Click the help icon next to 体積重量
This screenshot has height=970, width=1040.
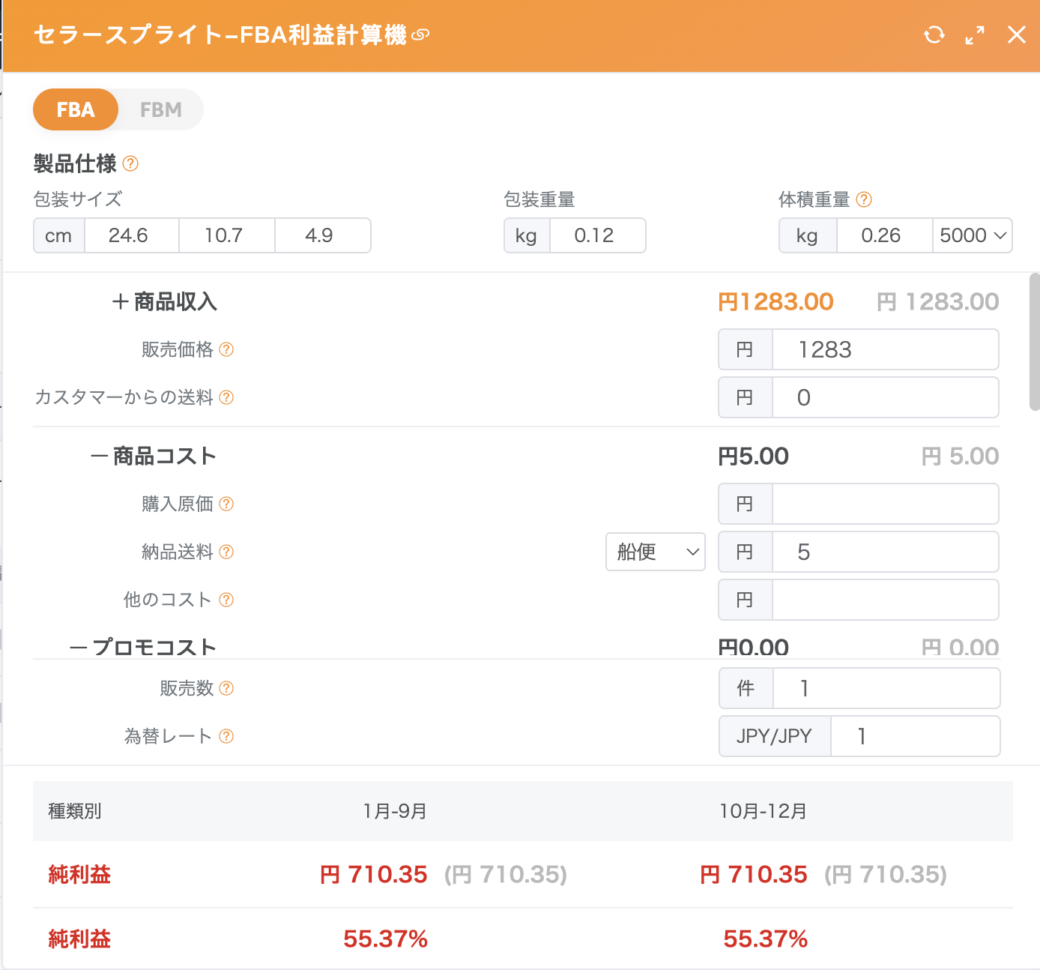[864, 199]
